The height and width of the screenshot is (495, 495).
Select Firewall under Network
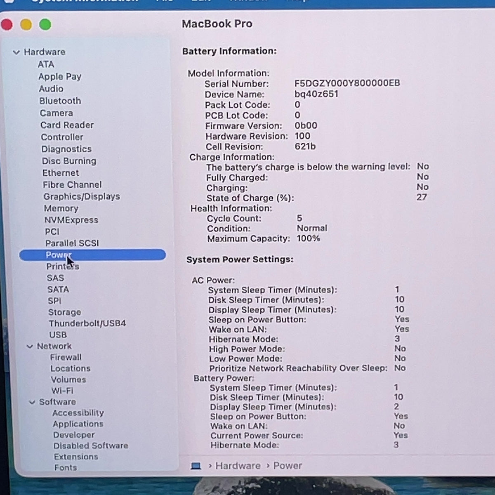tap(66, 357)
